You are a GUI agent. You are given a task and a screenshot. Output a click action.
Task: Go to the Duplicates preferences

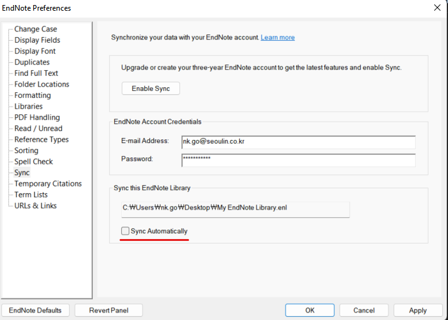click(32, 62)
